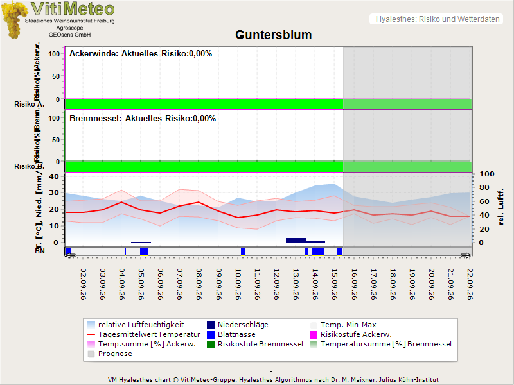Click the 17.09.26 date label

tap(374, 284)
